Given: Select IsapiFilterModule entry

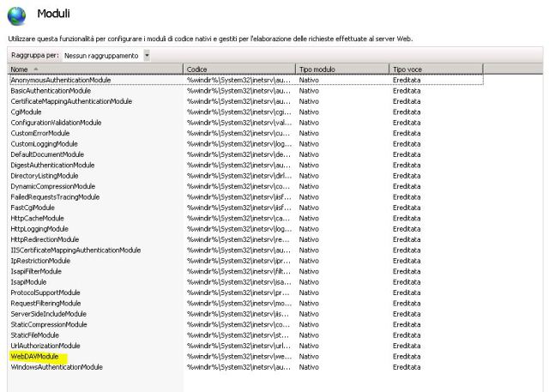Looking at the screenshot, I should click(36, 271).
